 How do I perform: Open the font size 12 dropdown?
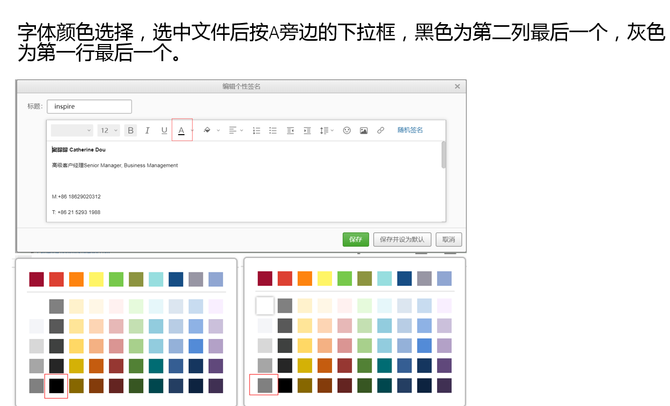pos(109,130)
